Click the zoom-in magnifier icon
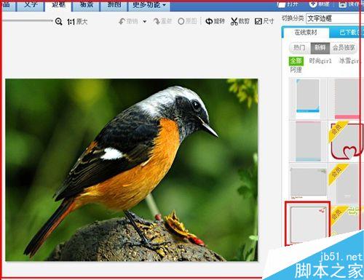This screenshot has width=364, height=280. click(58, 22)
